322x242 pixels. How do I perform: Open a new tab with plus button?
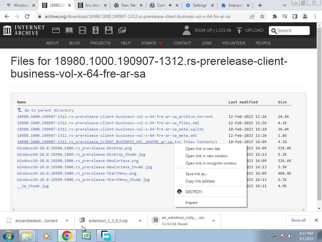click(x=260, y=5)
